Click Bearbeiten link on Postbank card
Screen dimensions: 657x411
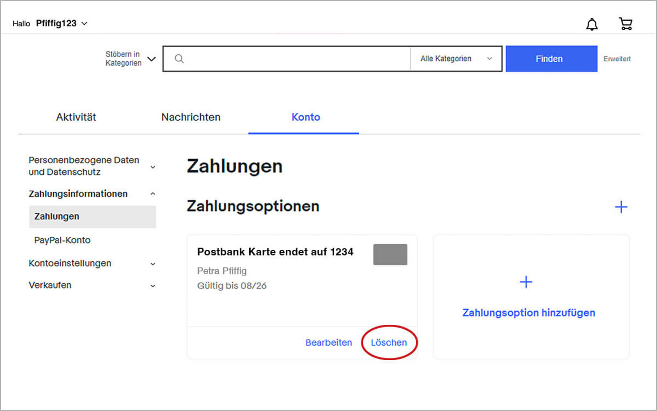(x=328, y=342)
